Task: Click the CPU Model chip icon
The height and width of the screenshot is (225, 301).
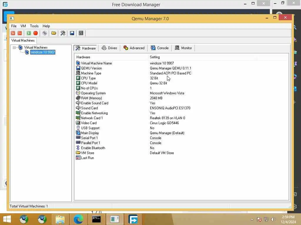Action: click(78, 83)
